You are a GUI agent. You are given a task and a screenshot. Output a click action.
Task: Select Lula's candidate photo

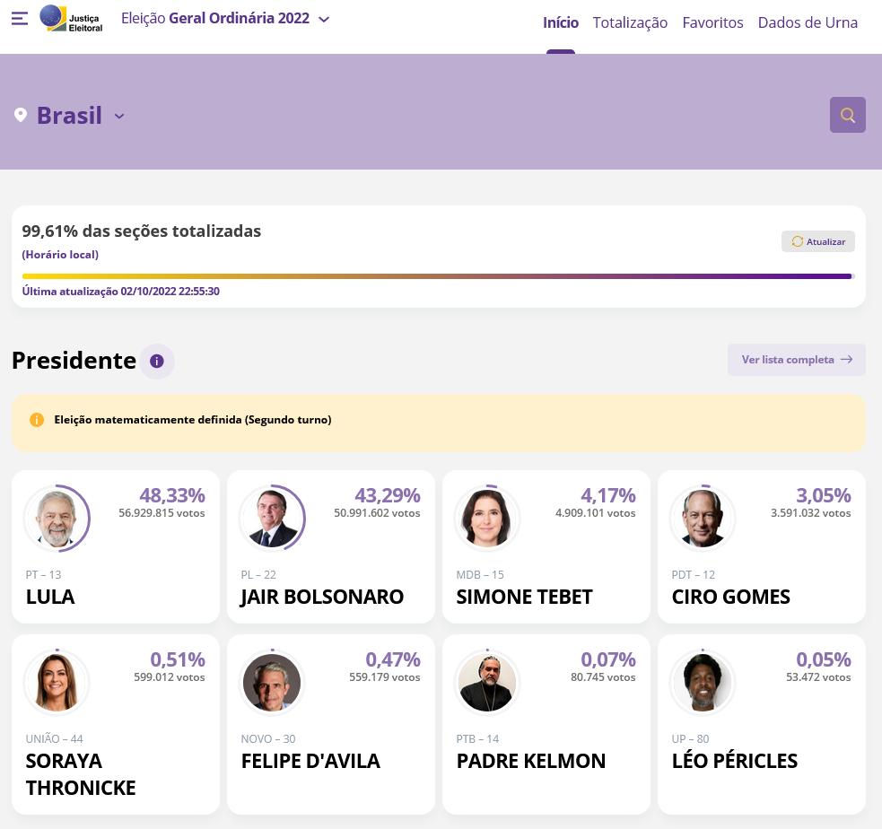pyautogui.click(x=57, y=518)
